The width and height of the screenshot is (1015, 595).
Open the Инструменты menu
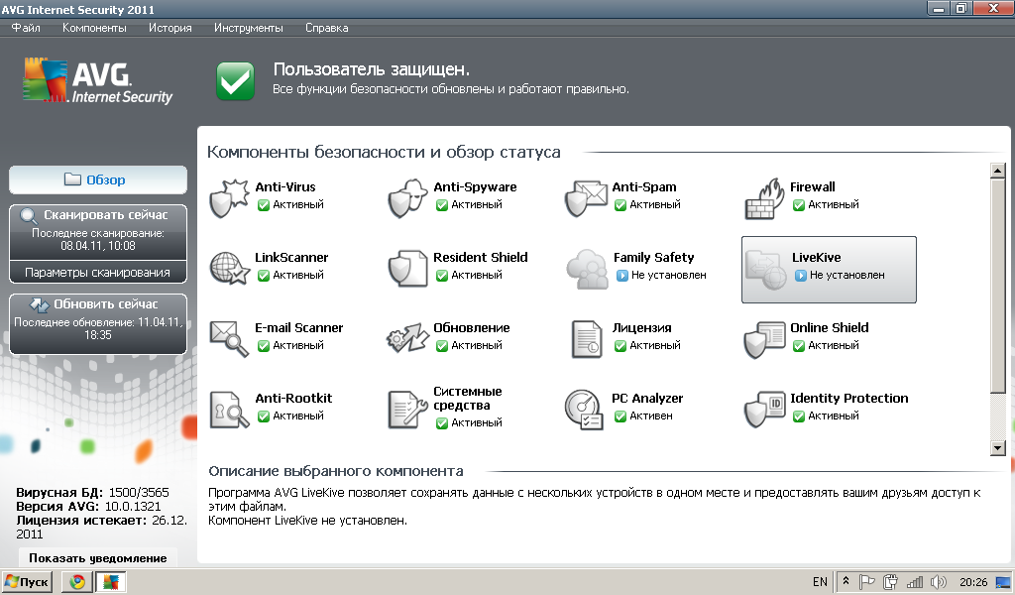click(x=248, y=28)
